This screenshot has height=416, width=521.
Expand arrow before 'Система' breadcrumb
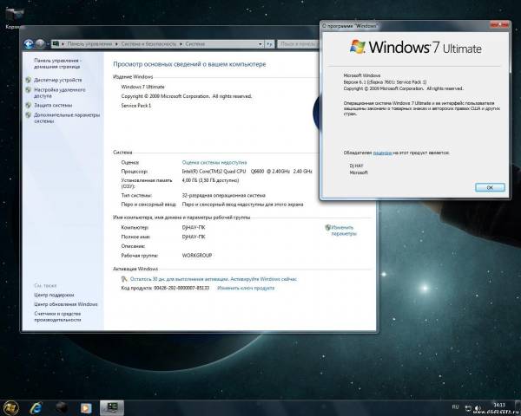point(181,44)
